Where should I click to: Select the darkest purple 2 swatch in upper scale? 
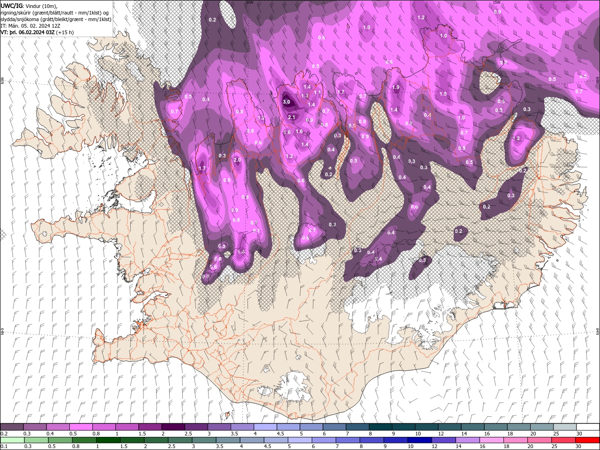click(x=173, y=427)
